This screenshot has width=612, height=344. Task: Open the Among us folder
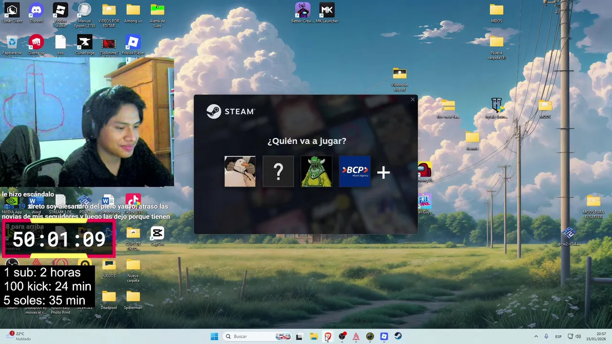click(x=133, y=13)
